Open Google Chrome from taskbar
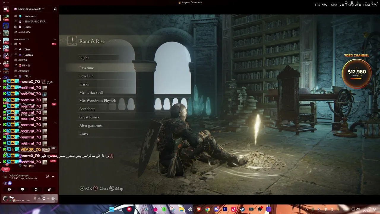The width and height of the screenshot is (380, 214). tap(208, 209)
